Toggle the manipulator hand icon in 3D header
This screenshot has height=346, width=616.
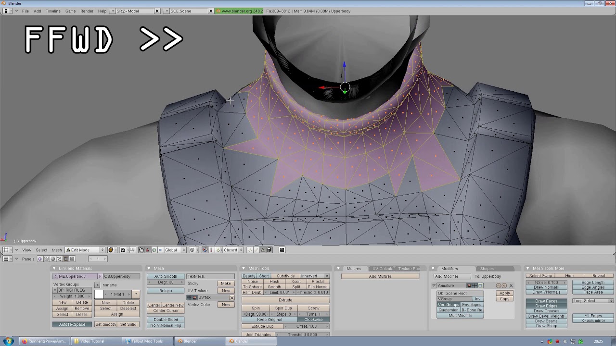pyautogui.click(x=141, y=250)
